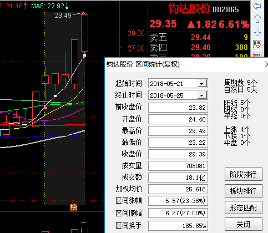
Task: Click the up arrow navigation icon
Action: click(257, 19)
